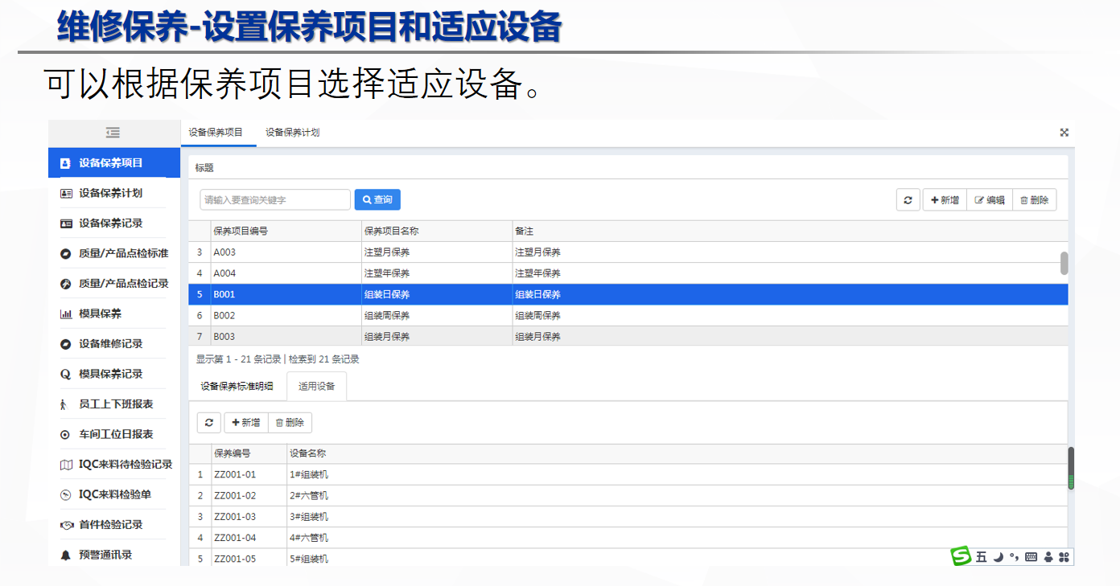Select the 保养编号 column header

(249, 454)
